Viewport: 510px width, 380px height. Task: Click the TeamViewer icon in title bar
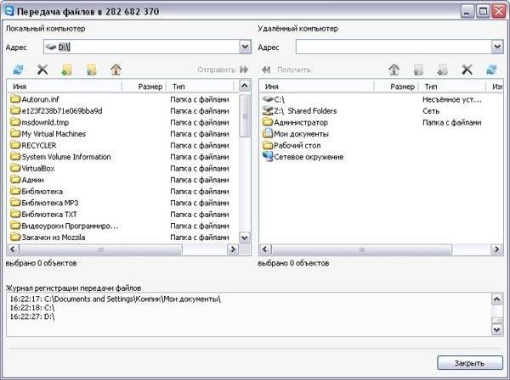[9, 11]
